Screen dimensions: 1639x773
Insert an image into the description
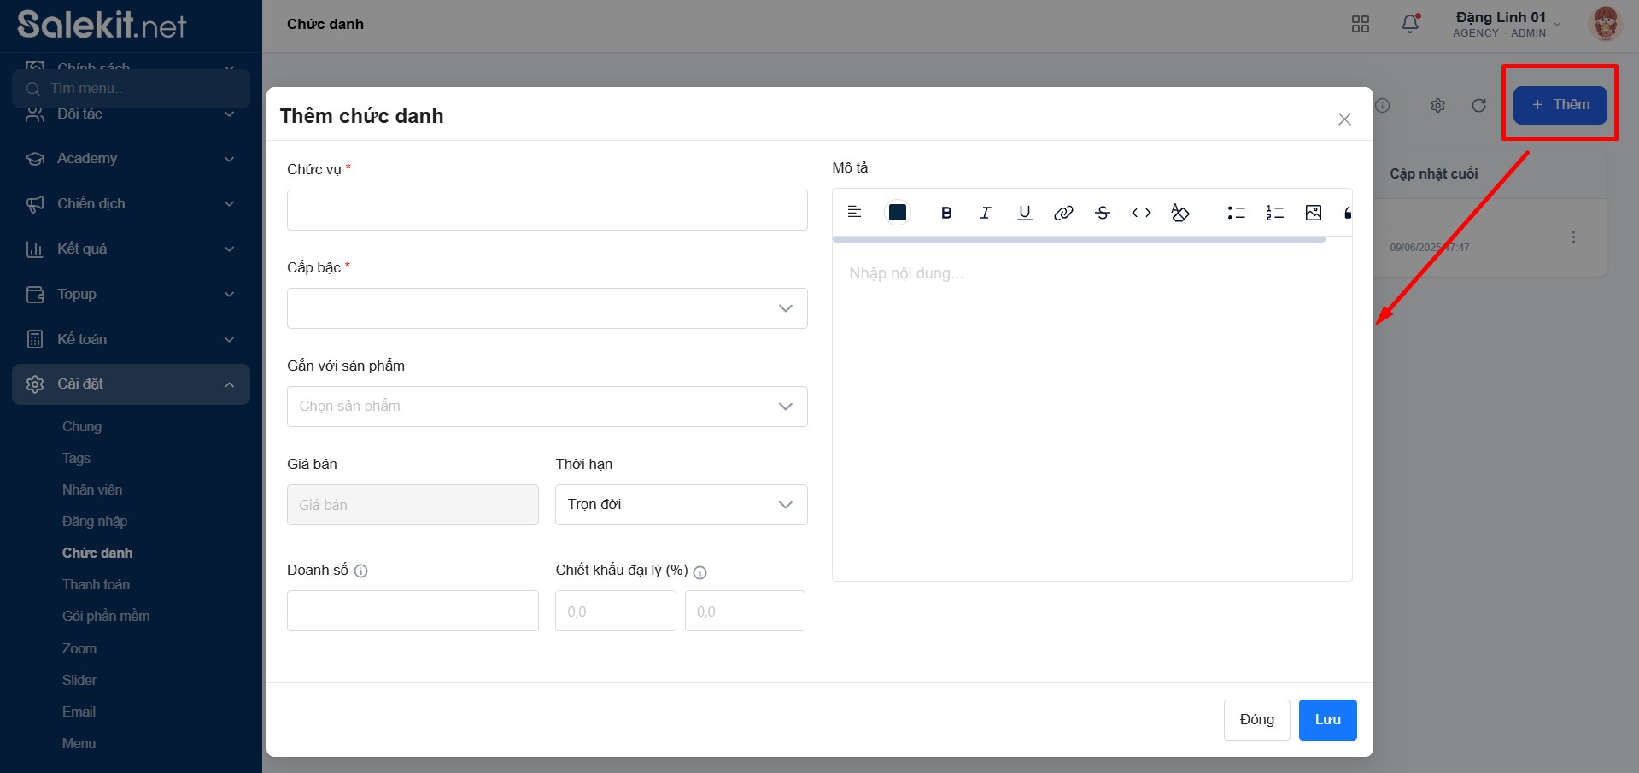pyautogui.click(x=1313, y=213)
